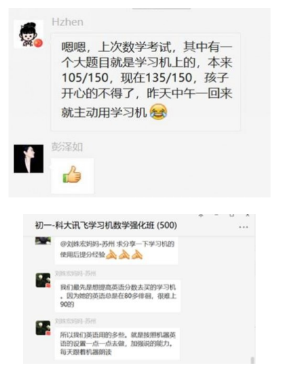Screen dimensions: 283x369
Task: Click the laughing-crying emoji in Hzhen's message
Action: pos(159,112)
